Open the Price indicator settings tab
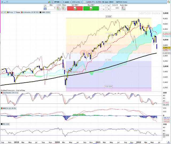 coord(10,13)
